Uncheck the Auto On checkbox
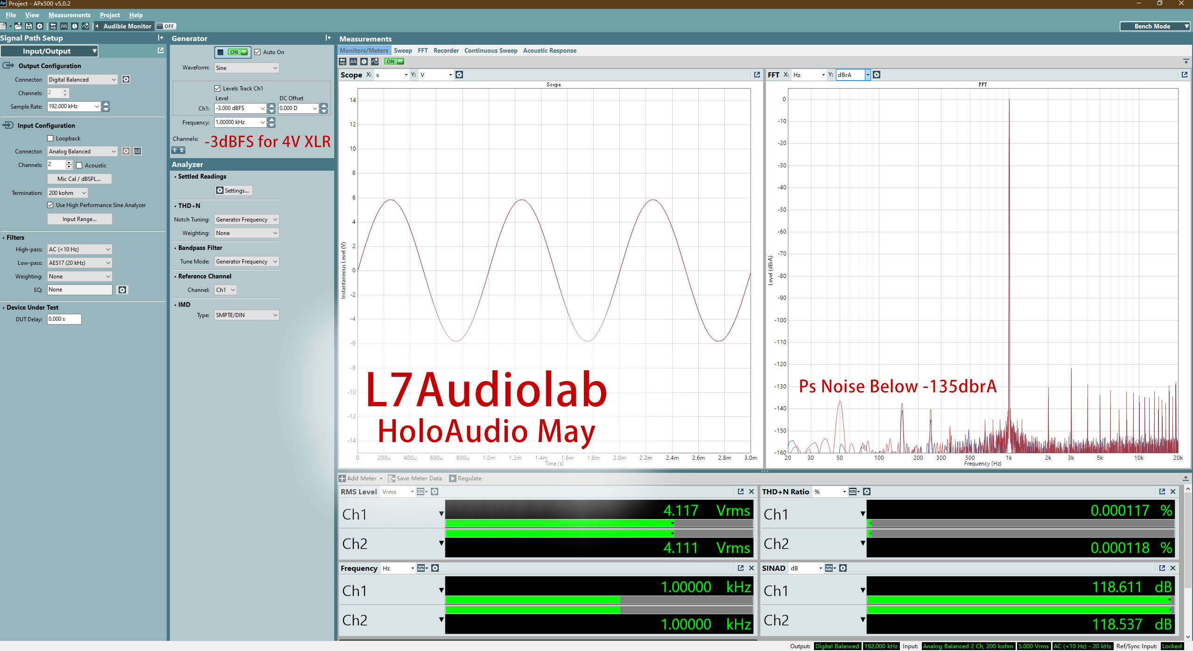The width and height of the screenshot is (1193, 651). tap(257, 52)
